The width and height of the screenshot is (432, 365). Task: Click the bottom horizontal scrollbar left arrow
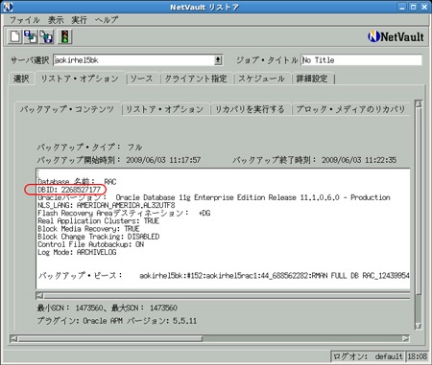click(13, 338)
